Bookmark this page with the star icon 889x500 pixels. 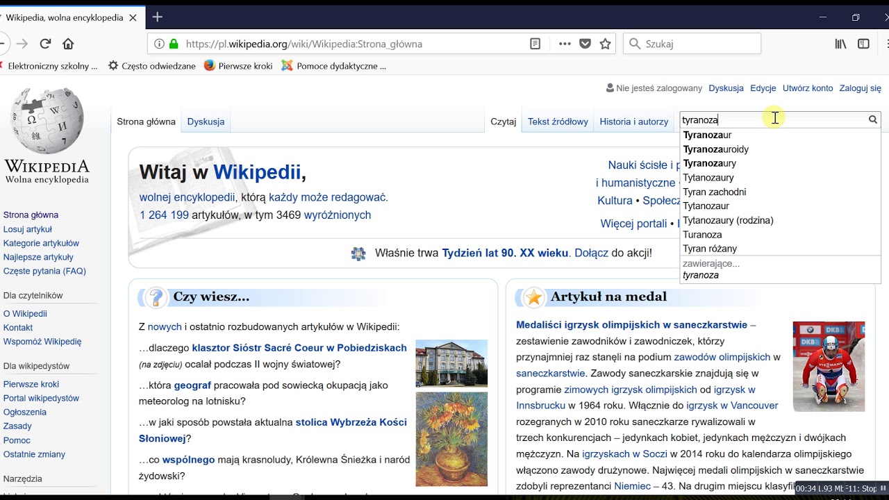click(605, 44)
